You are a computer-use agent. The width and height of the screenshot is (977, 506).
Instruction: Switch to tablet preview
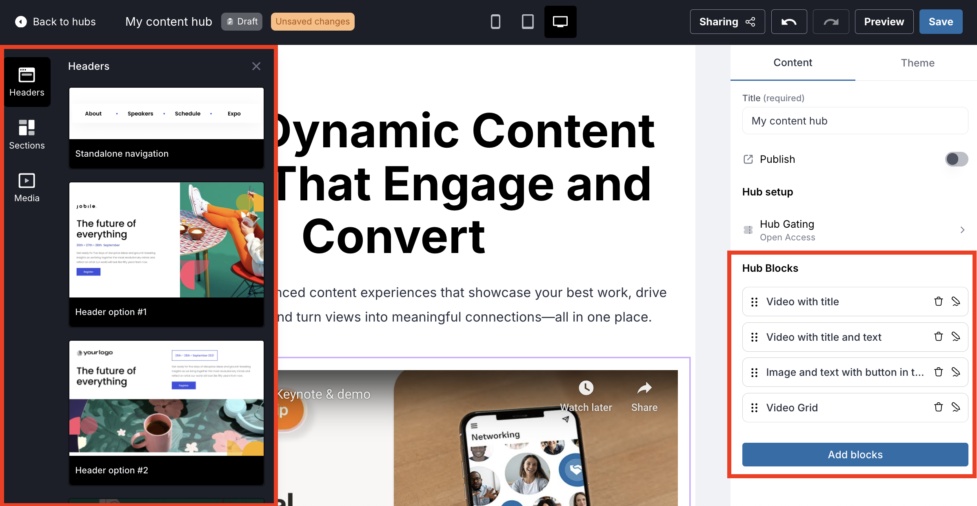pyautogui.click(x=528, y=22)
